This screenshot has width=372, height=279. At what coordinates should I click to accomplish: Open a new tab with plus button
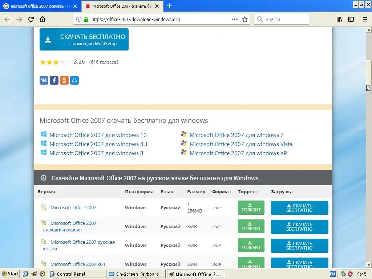coord(169,6)
